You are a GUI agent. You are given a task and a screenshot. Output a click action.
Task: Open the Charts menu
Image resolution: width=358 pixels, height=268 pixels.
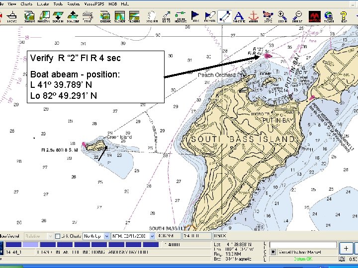26,4
